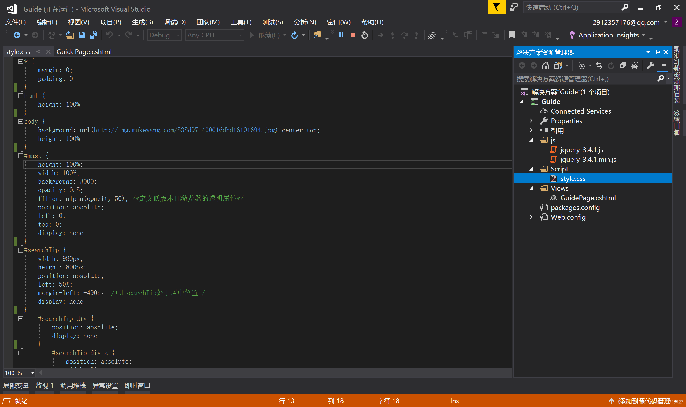Click the Stop Debugging red square icon
Viewport: 686px width, 407px height.
click(353, 35)
